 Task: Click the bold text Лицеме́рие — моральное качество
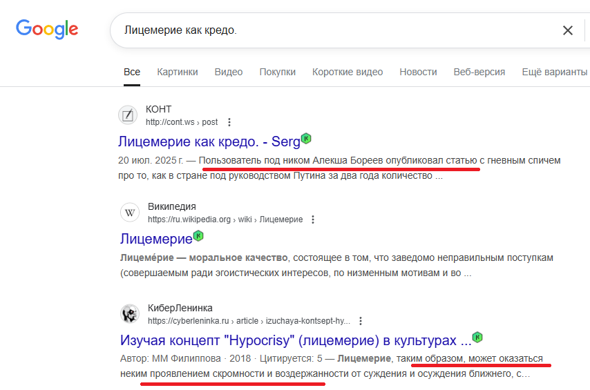[204, 258]
